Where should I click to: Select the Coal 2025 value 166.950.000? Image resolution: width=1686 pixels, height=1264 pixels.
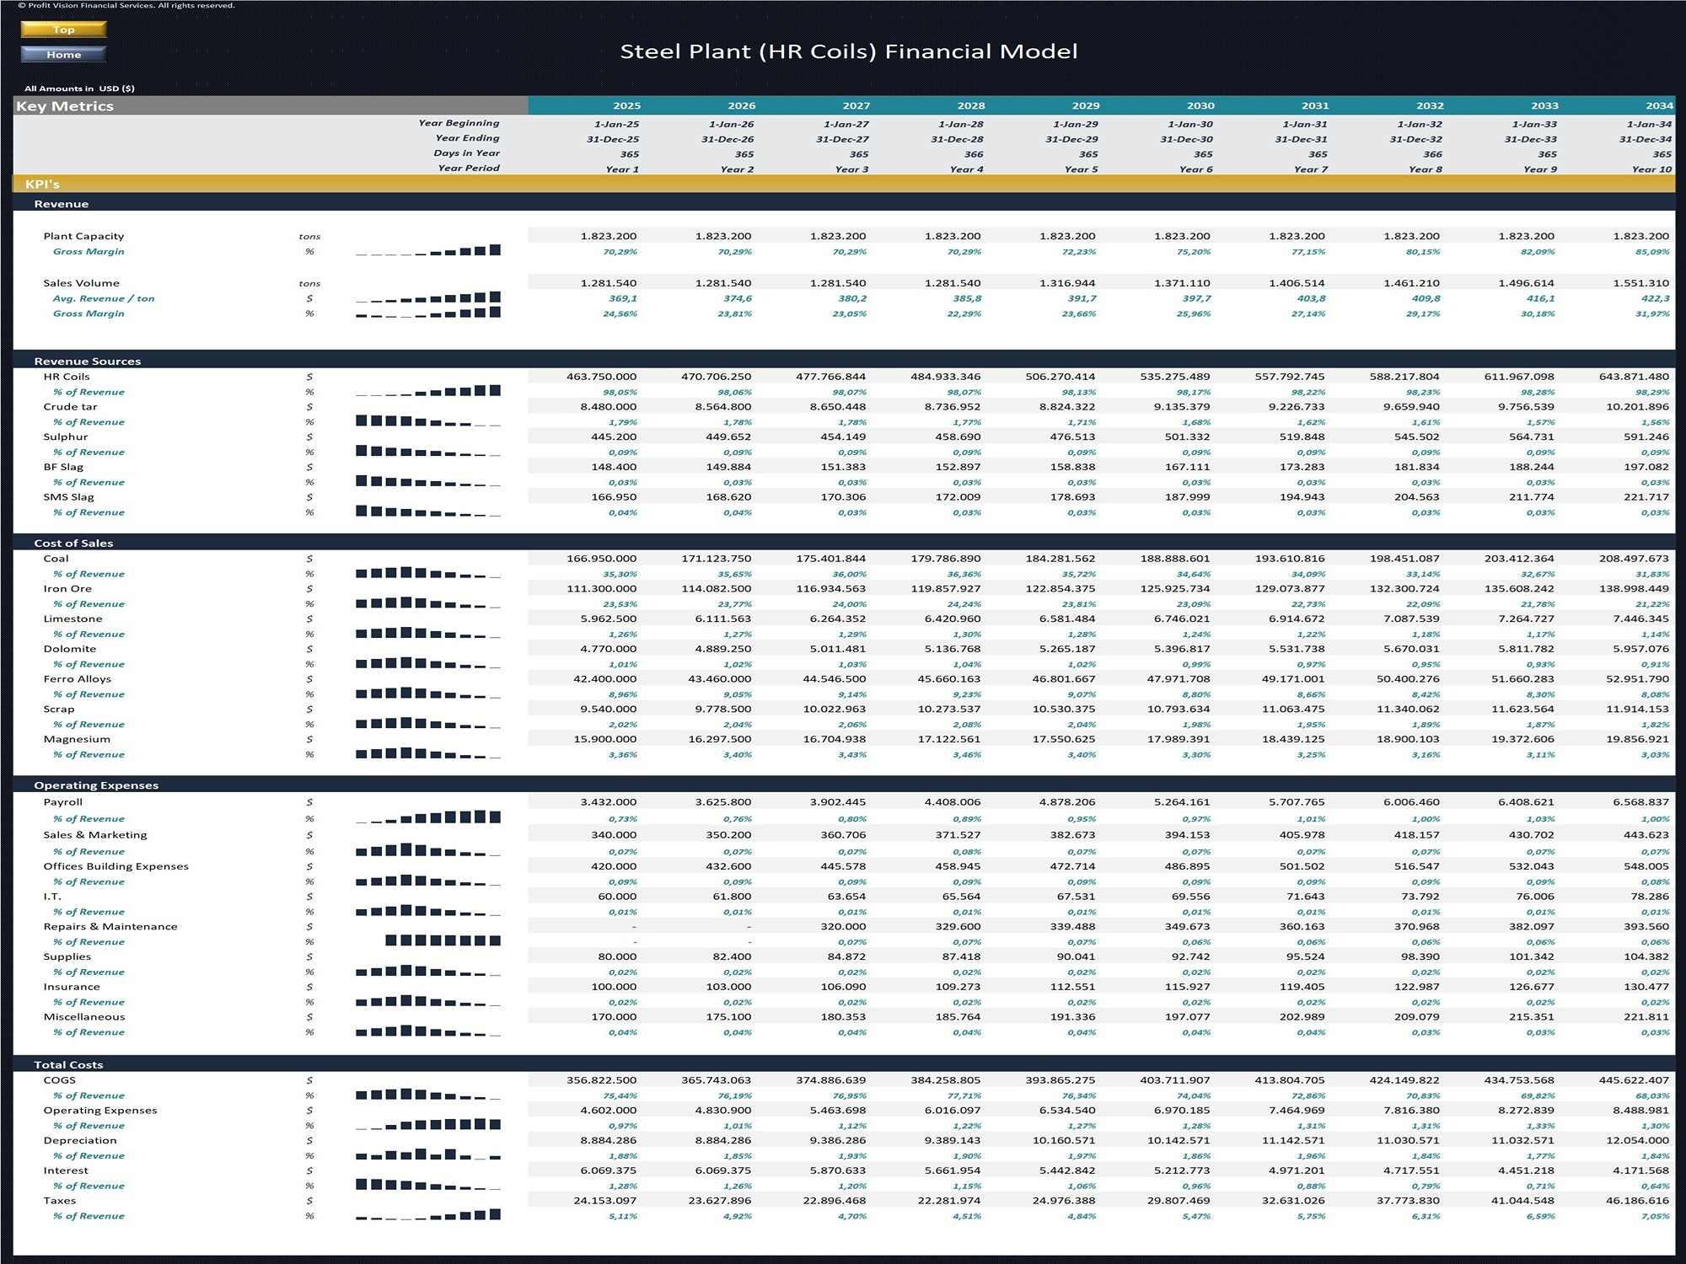point(601,559)
